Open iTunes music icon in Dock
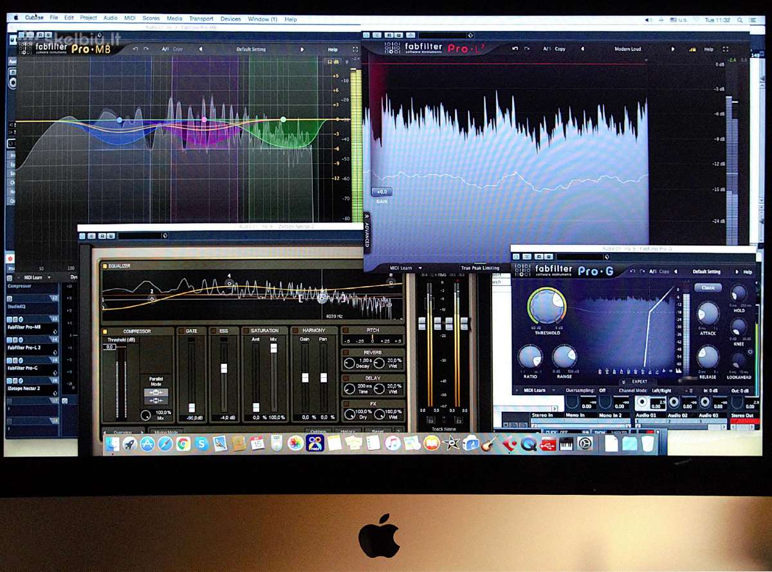 [x=393, y=443]
